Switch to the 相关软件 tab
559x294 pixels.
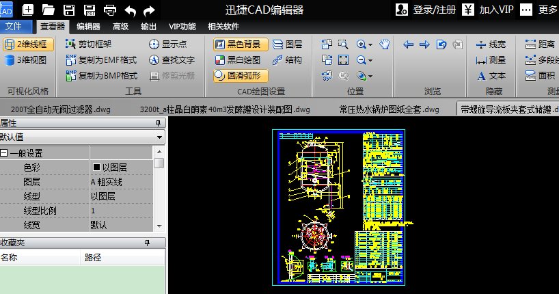click(223, 27)
